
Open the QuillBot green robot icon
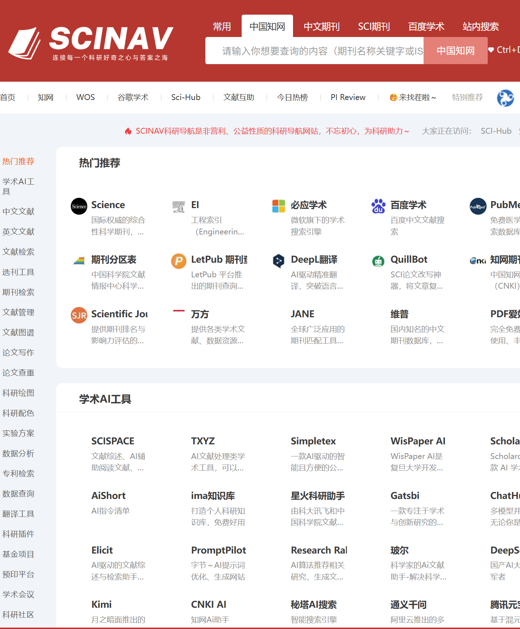tap(378, 261)
